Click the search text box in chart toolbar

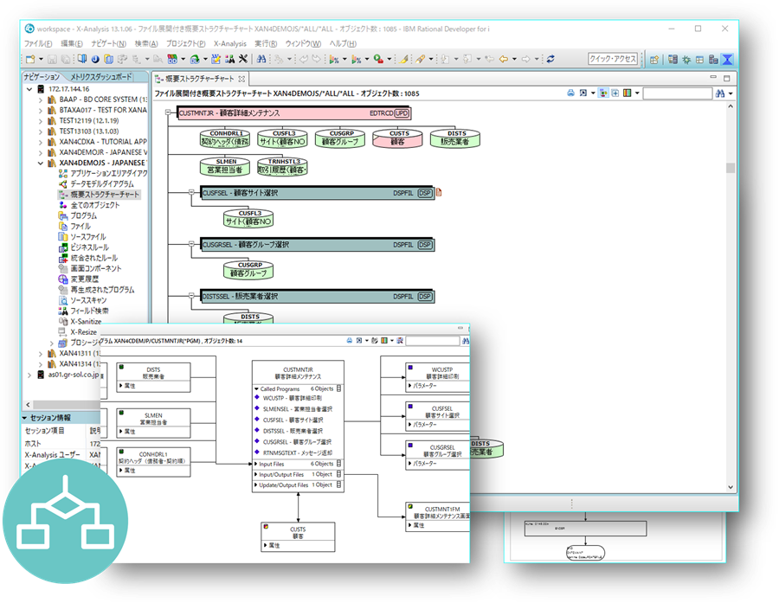[x=677, y=93]
